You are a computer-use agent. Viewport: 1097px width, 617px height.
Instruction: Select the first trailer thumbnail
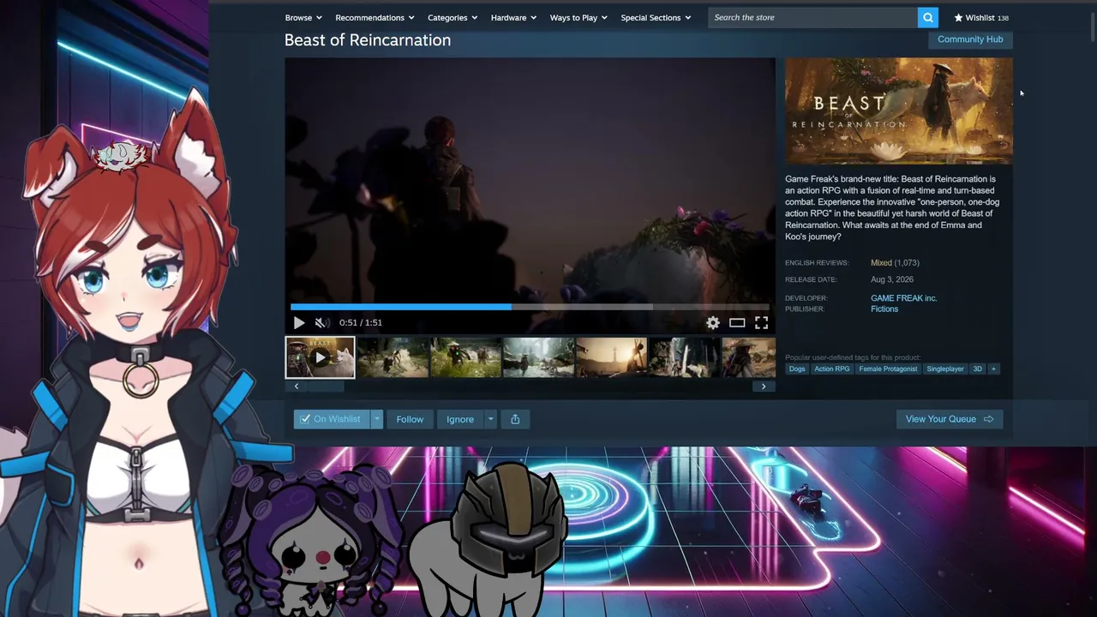(x=320, y=357)
